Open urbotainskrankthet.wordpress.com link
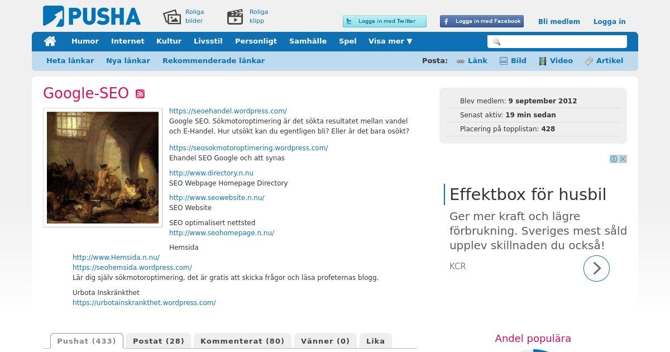The width and height of the screenshot is (670, 352). pos(144,303)
